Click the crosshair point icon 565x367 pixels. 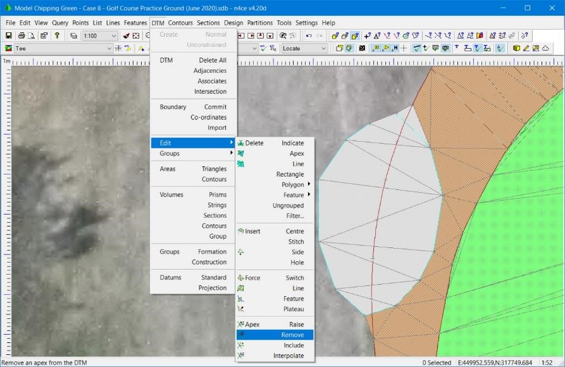(x=404, y=48)
